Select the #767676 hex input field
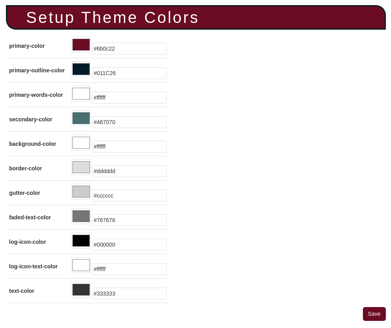Viewport: 391px width, 328px height. pyautogui.click(x=129, y=220)
